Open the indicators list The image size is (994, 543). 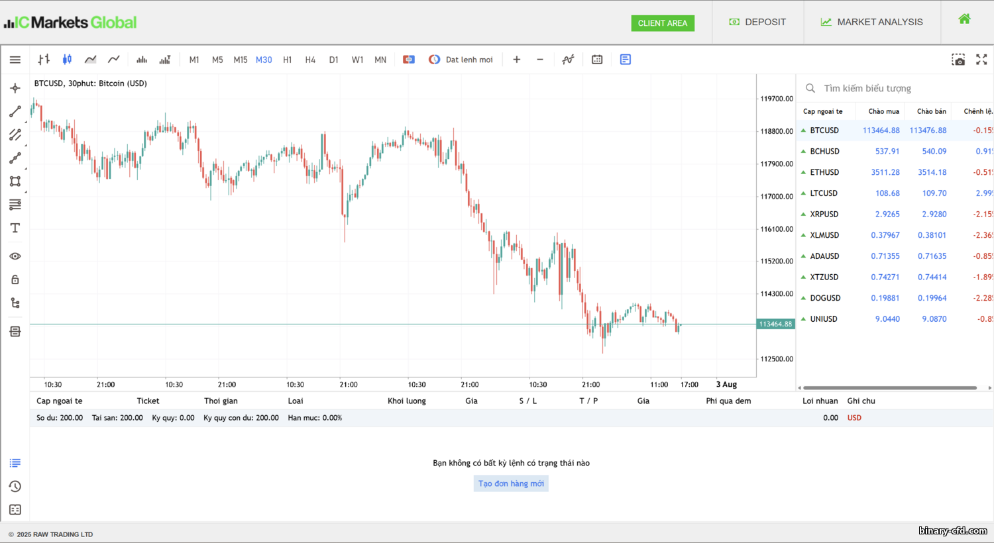pos(568,60)
